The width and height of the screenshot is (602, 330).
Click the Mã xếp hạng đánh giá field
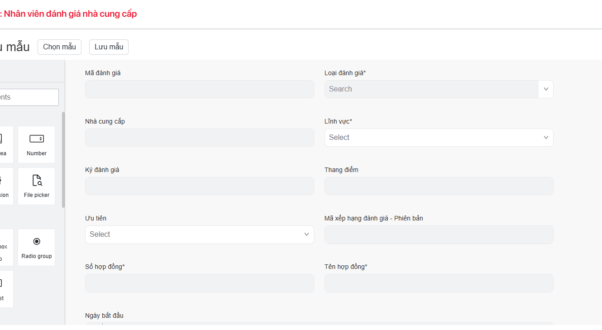(x=439, y=234)
